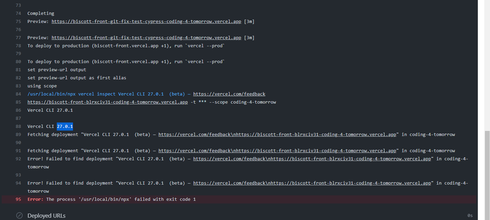This screenshot has width=490, height=220.
Task: Select line number 95 with the error
Action: pos(18,199)
